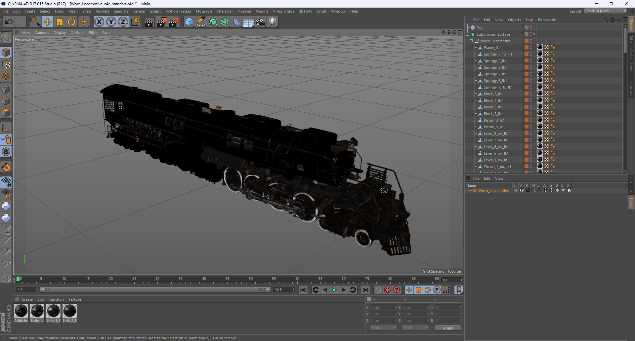Click the Undo arrow icon
635x341 pixels.
click(x=9, y=22)
